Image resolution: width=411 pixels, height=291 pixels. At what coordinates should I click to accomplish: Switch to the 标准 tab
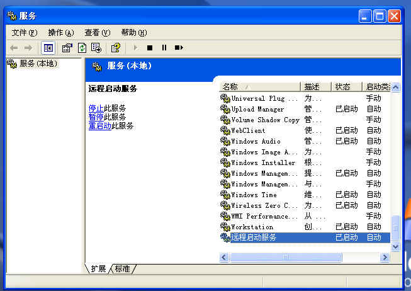click(x=123, y=269)
